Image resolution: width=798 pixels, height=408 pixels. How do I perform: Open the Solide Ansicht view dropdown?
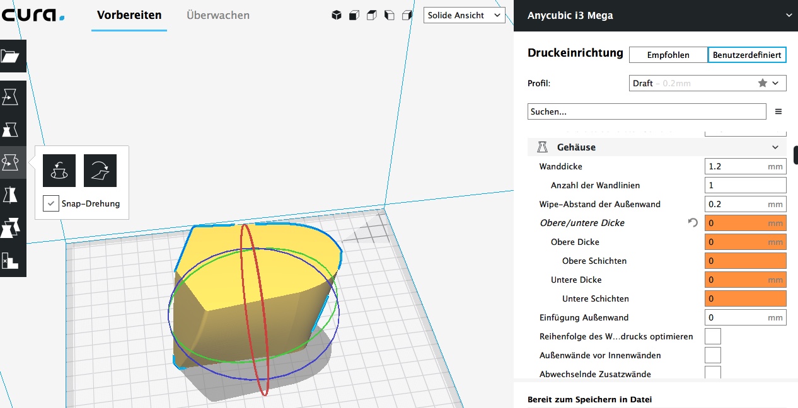point(465,16)
